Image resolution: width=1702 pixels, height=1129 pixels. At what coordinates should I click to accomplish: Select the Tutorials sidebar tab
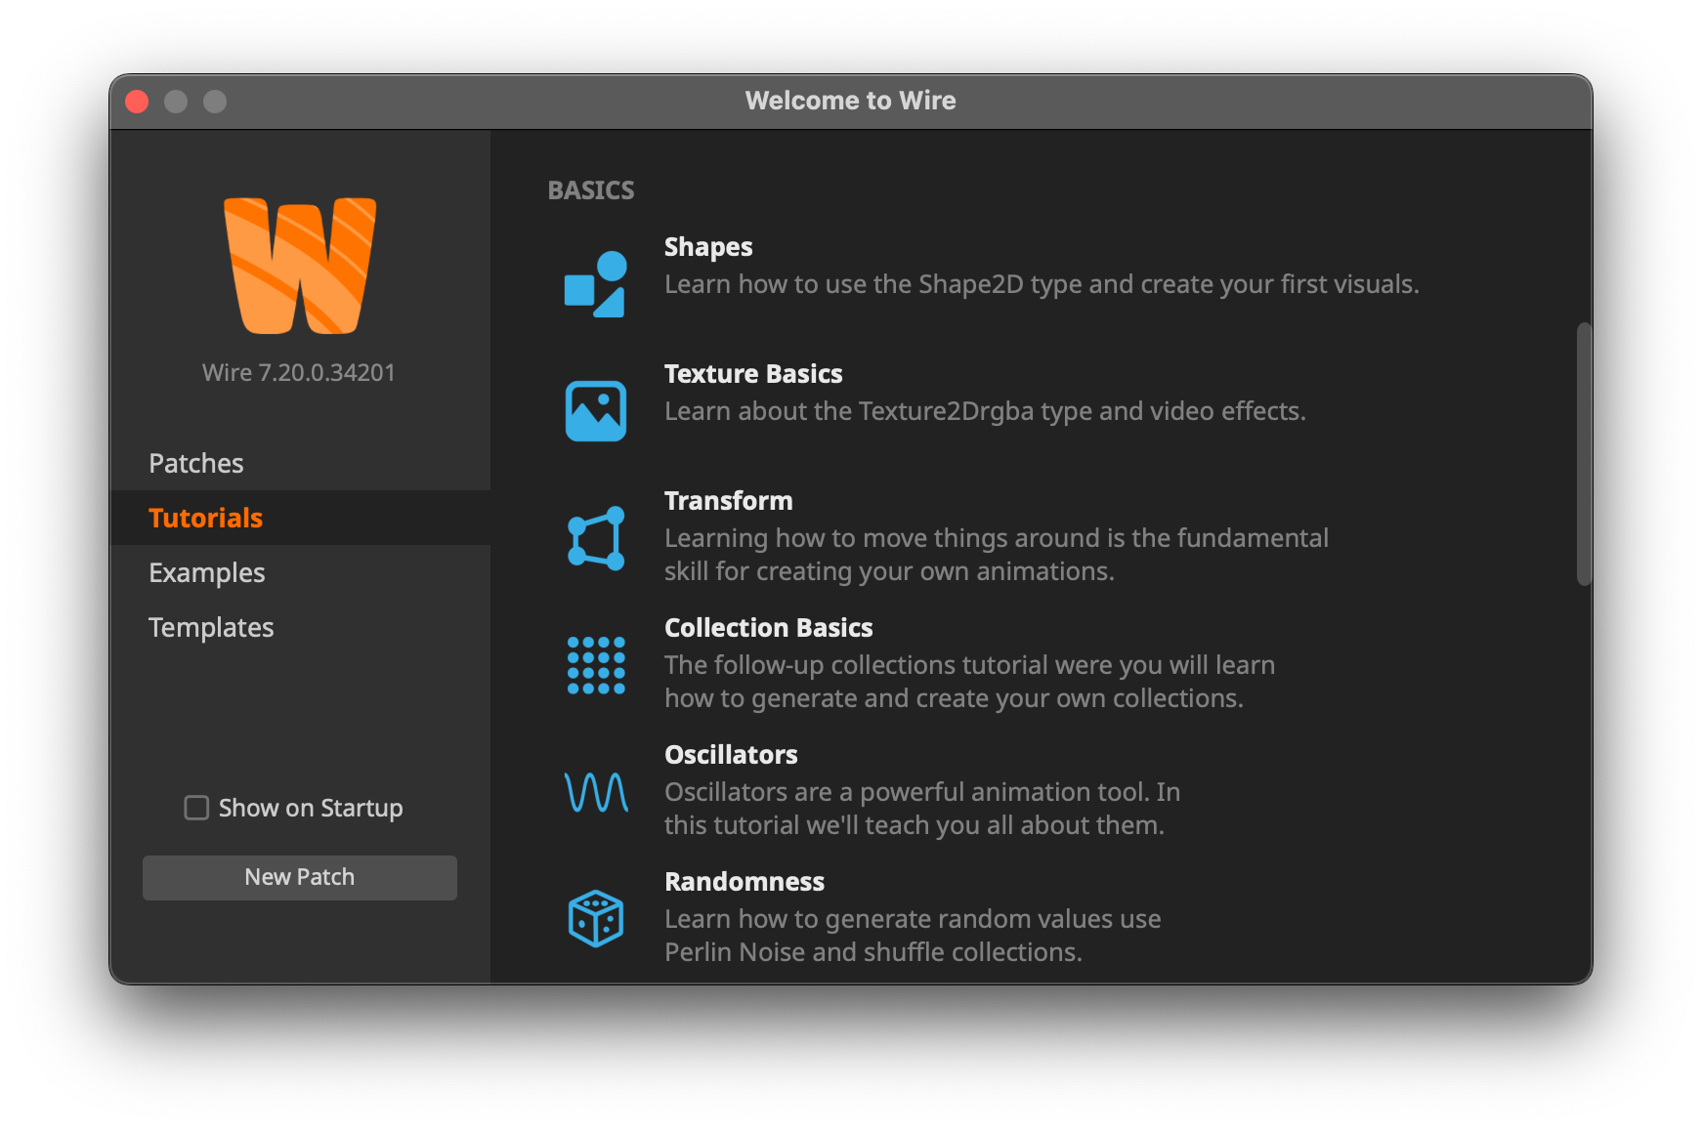(x=206, y=518)
